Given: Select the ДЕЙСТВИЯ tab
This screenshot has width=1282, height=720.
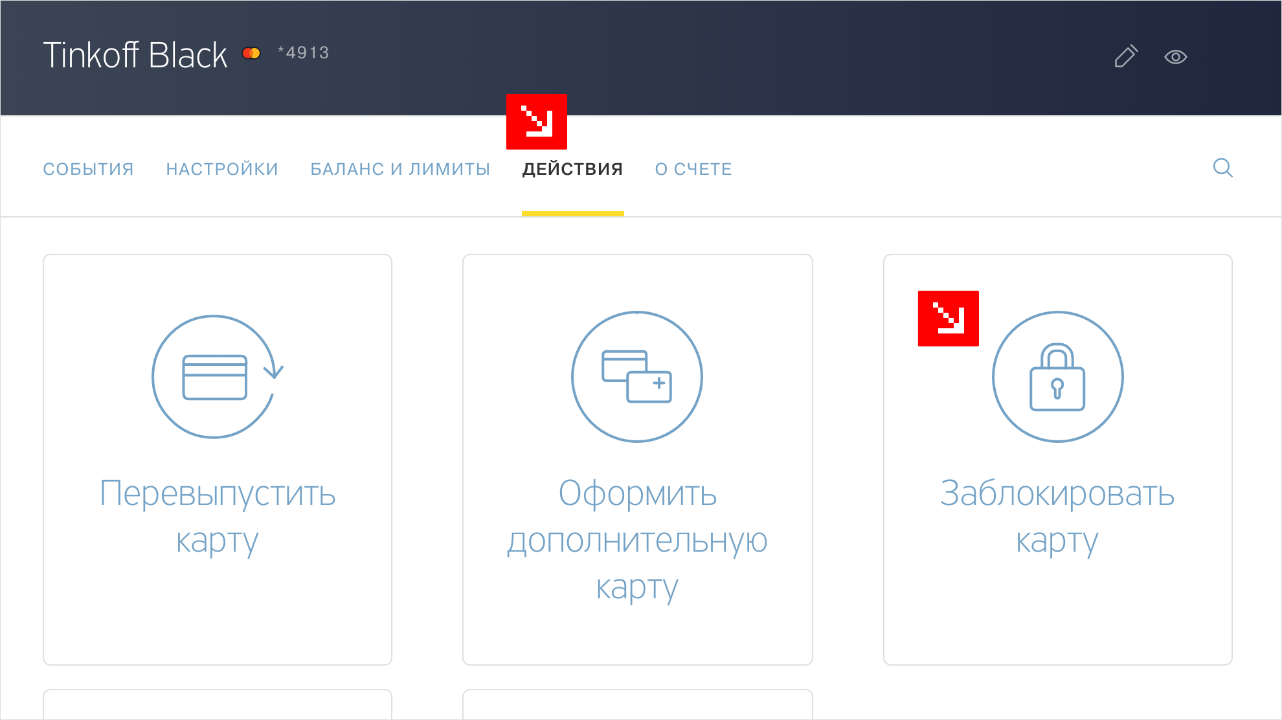Looking at the screenshot, I should click(x=573, y=169).
